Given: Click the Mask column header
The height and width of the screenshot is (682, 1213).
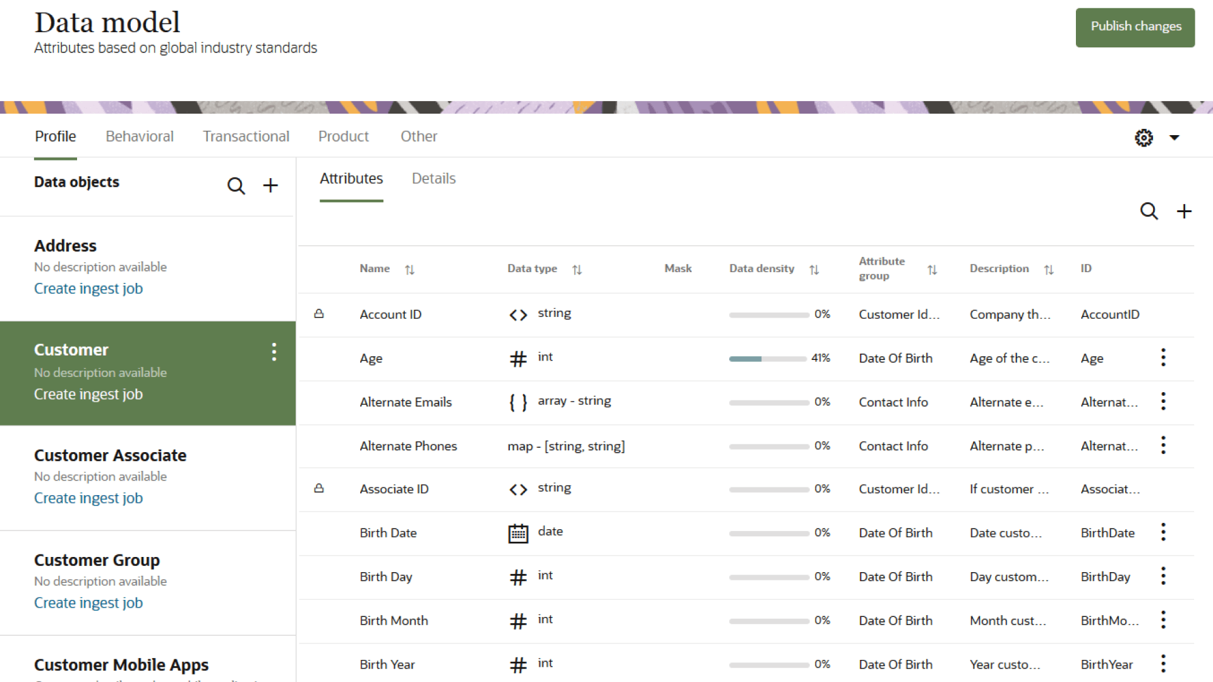Looking at the screenshot, I should pyautogui.click(x=678, y=268).
